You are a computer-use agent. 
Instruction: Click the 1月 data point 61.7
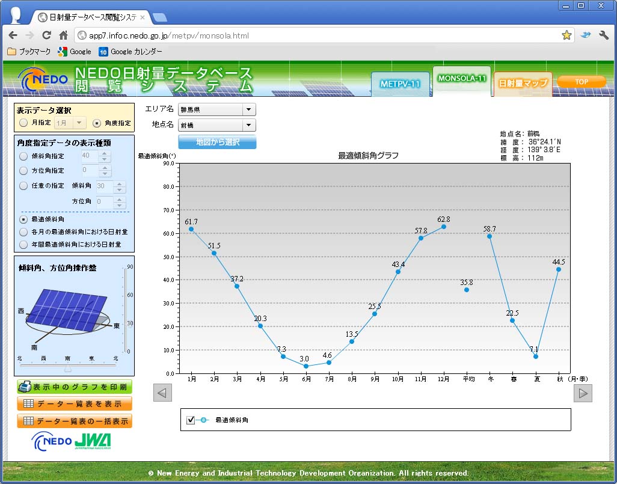click(x=191, y=229)
